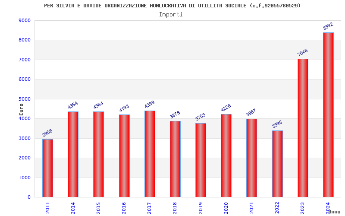Click the x-axis year label 2015
345x216 pixels.
98,208
